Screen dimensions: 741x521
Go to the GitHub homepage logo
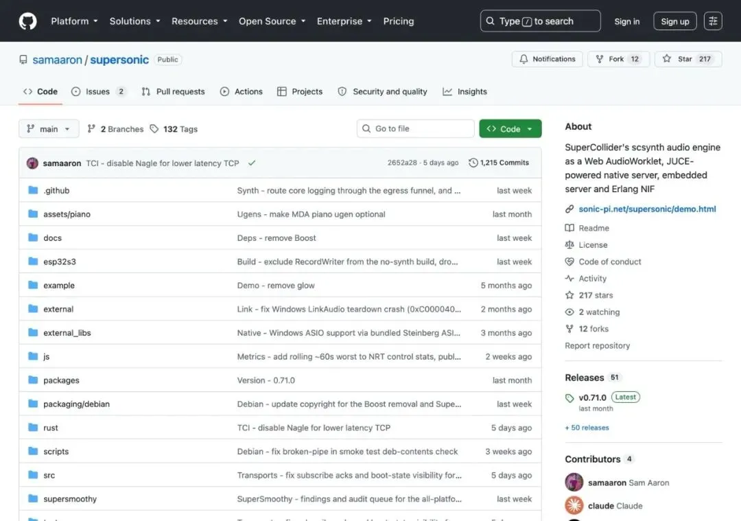click(x=27, y=21)
